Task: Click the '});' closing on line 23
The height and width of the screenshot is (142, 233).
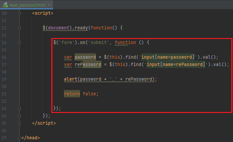Action: 57,108
